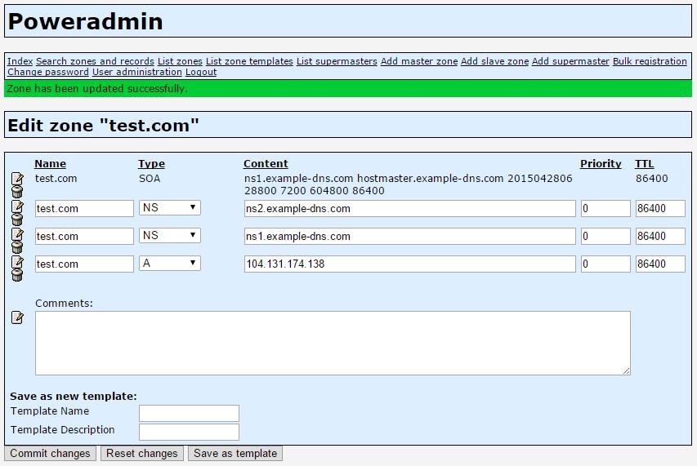Click priority field of the A record

click(605, 264)
